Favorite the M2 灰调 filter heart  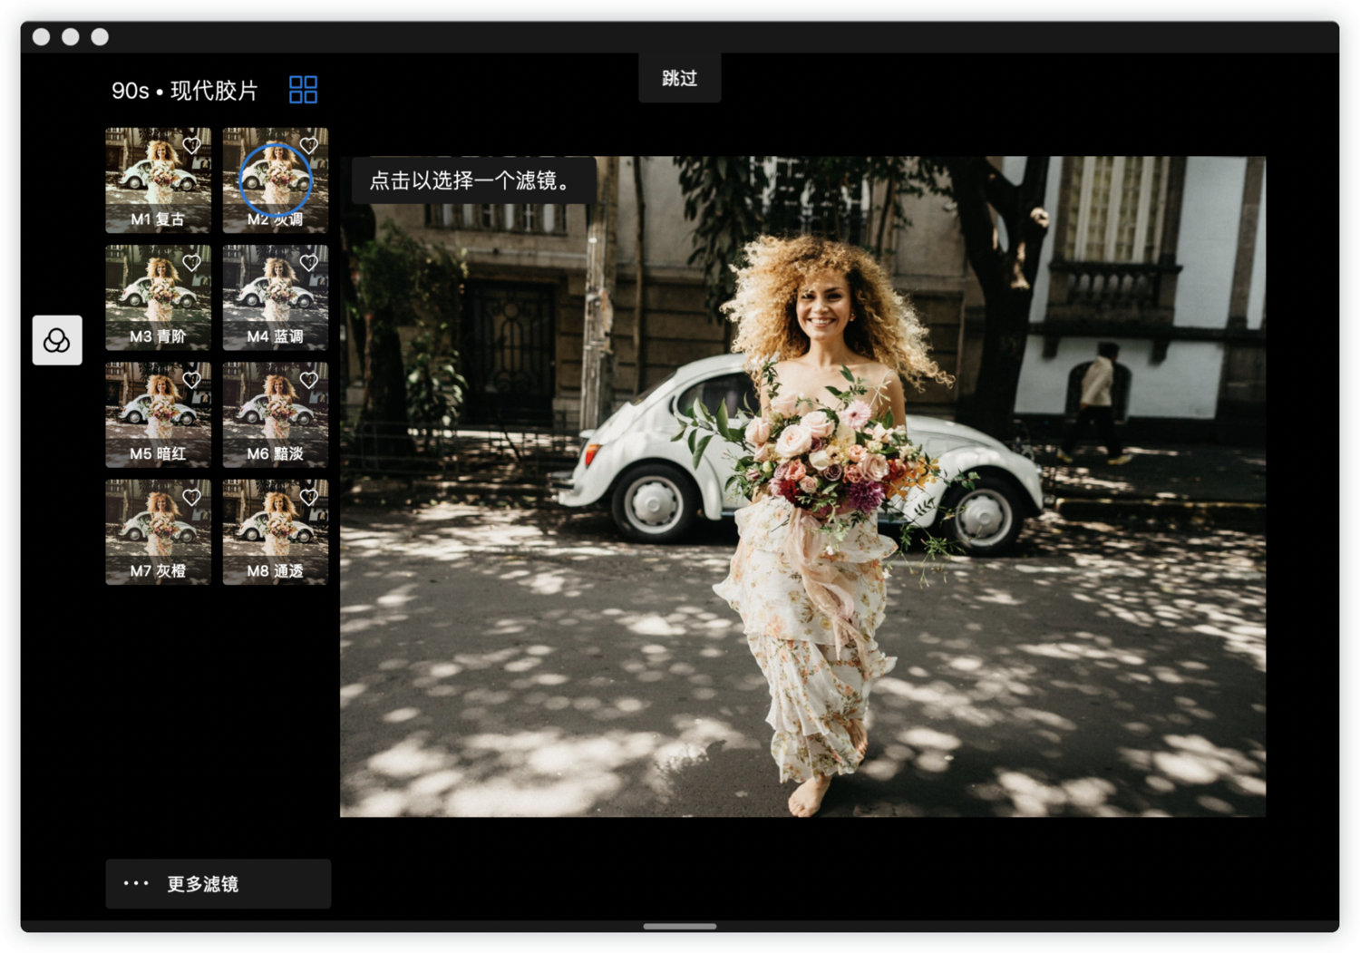(309, 145)
